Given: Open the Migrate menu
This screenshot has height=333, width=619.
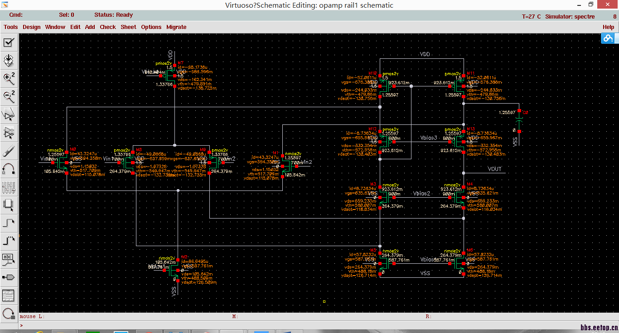Looking at the screenshot, I should click(176, 27).
